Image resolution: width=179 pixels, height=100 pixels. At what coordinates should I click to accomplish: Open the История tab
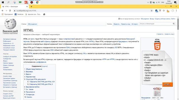(x=135, y=24)
